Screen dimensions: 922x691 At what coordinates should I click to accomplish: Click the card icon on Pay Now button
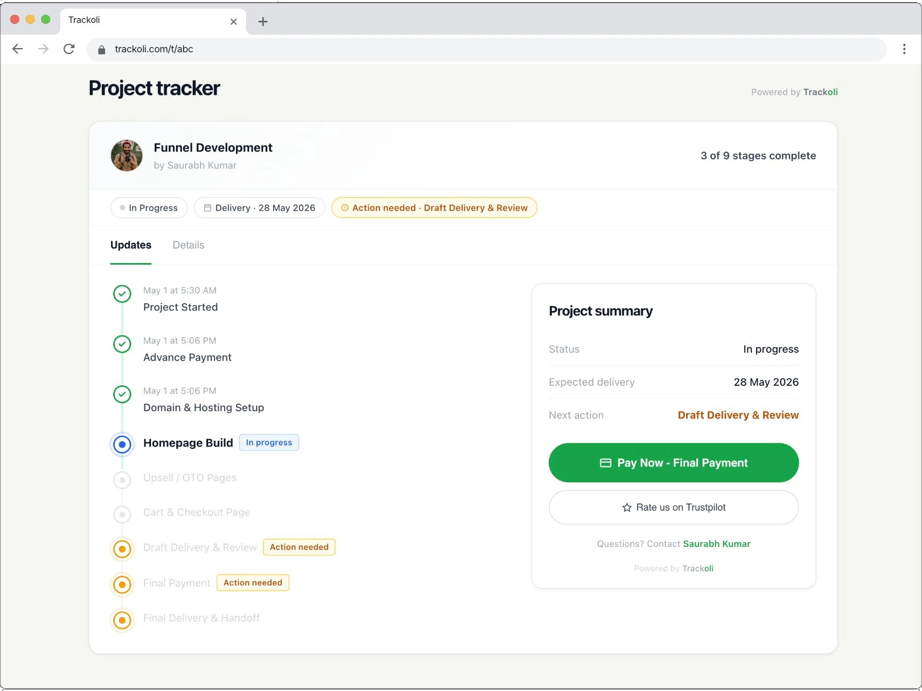[x=606, y=463]
